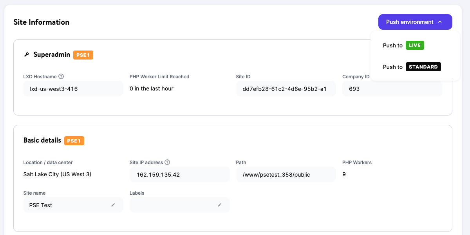470x235 pixels.
Task: Click inside the empty Labels field
Action: (x=172, y=205)
